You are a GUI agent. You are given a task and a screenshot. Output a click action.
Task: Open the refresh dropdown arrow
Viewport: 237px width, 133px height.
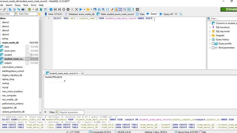[x=33, y=9]
